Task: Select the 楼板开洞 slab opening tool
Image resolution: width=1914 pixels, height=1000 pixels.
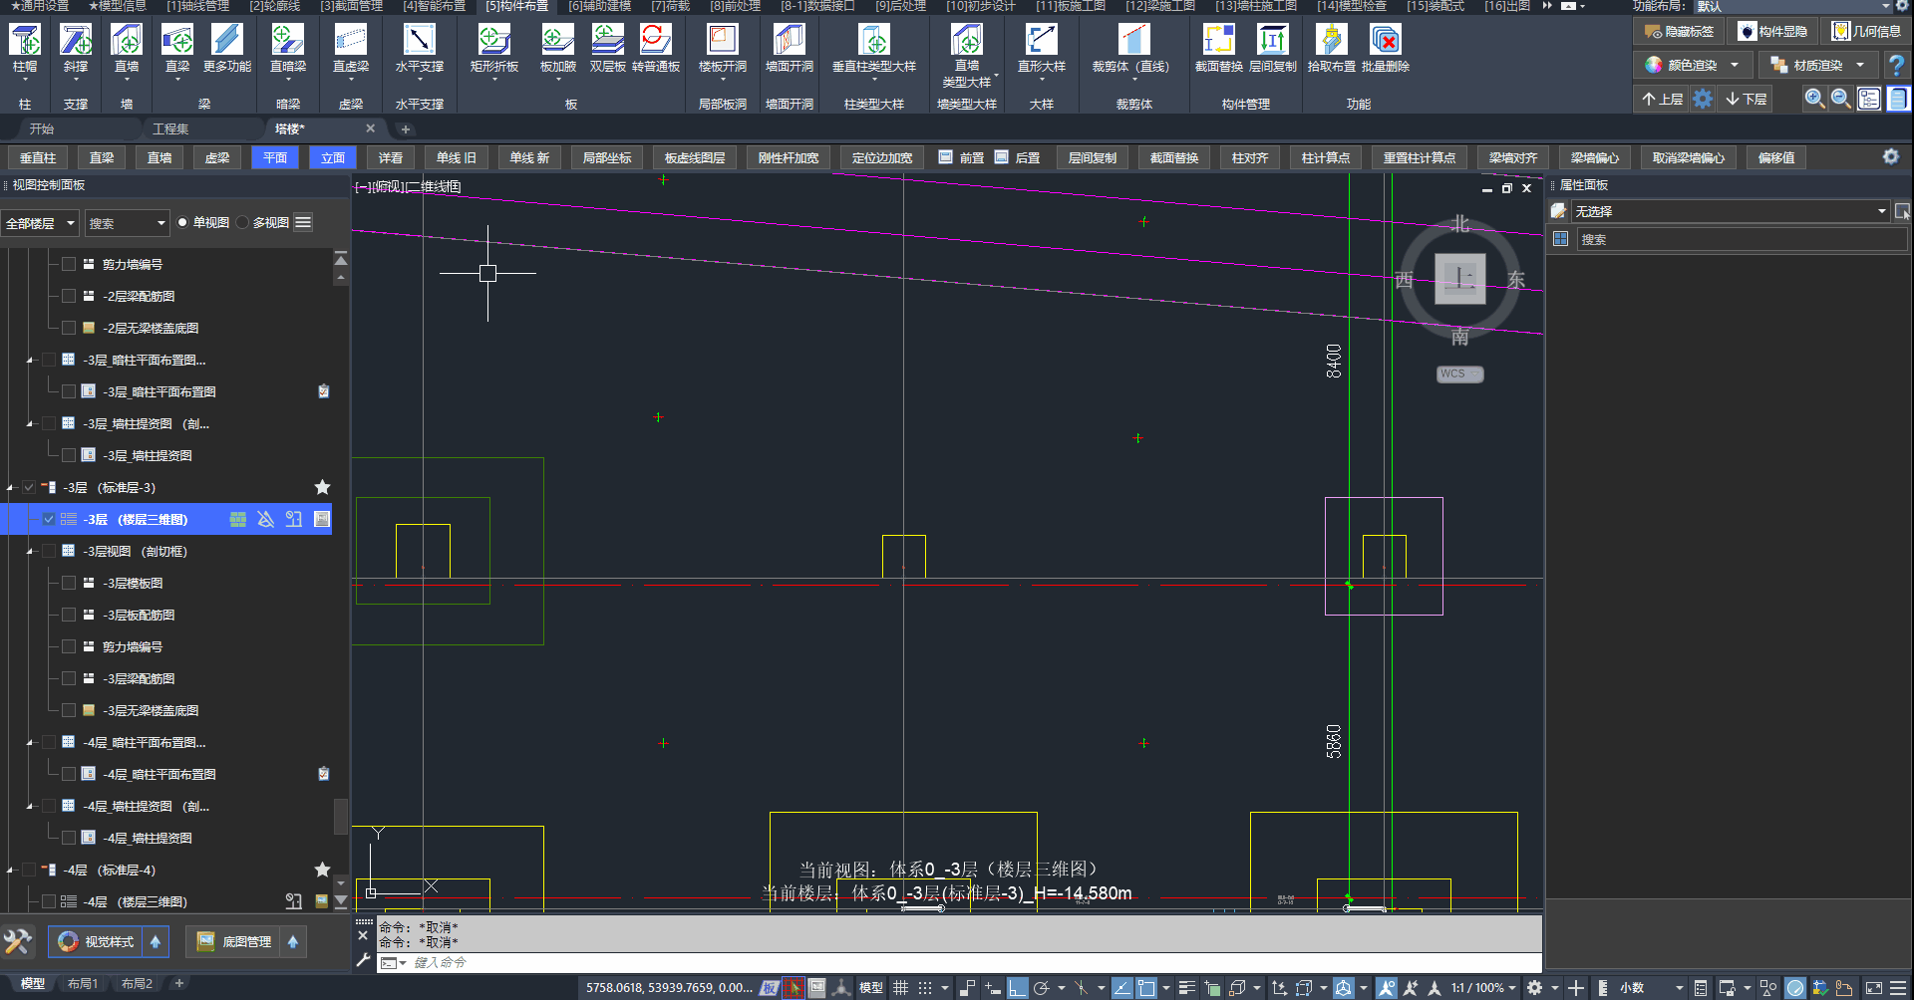Action: point(723,48)
